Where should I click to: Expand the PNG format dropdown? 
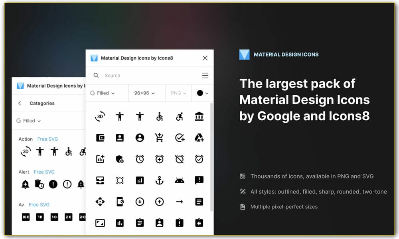click(178, 93)
